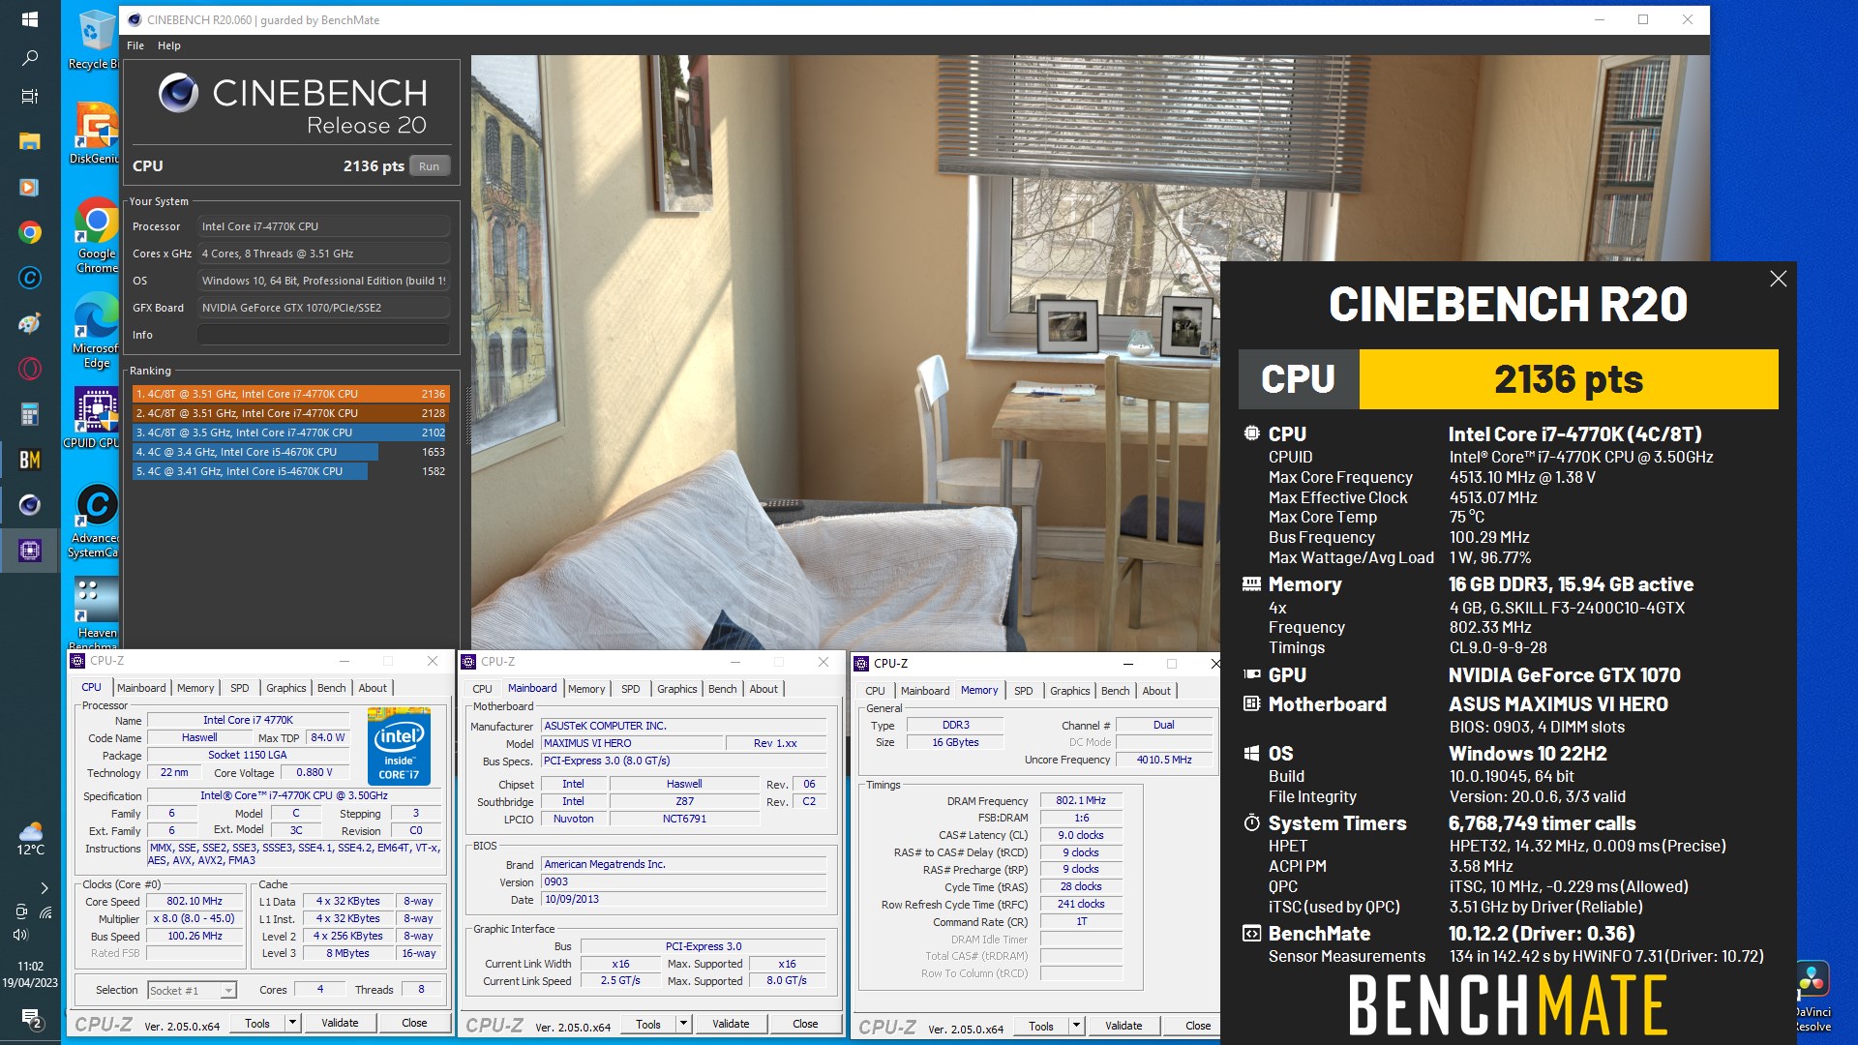This screenshot has width=1858, height=1045.
Task: Open the Windows Start menu
Action: [x=30, y=19]
